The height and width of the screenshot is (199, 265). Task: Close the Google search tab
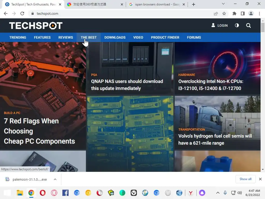pos(184,4)
